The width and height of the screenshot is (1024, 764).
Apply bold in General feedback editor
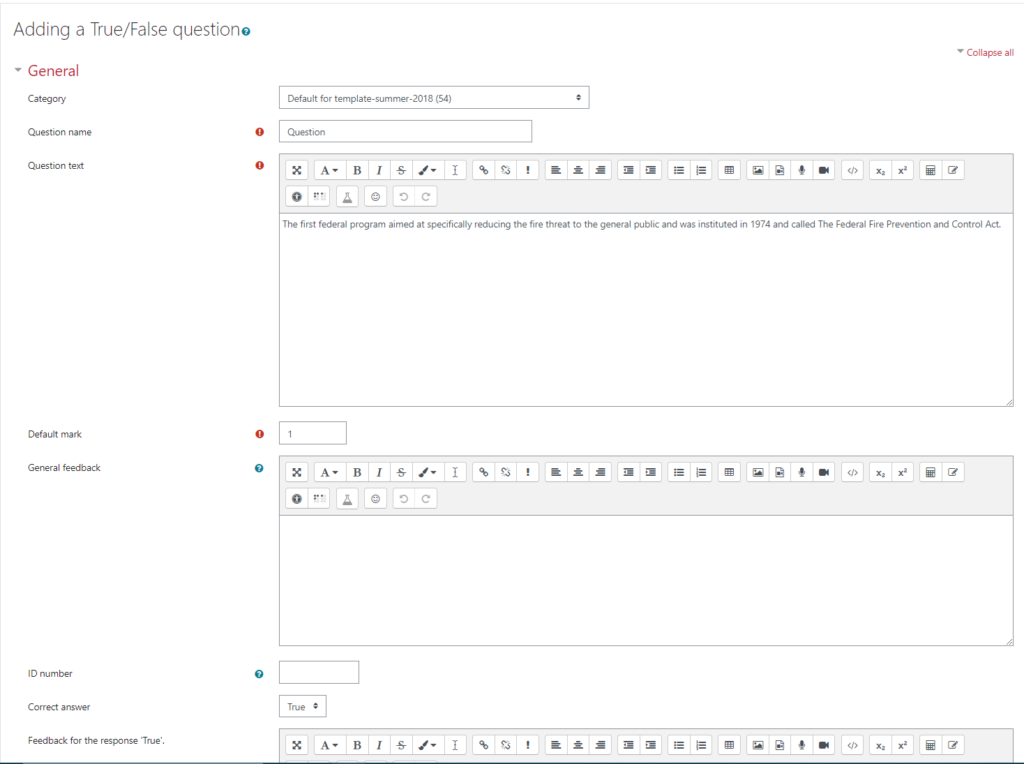(357, 472)
